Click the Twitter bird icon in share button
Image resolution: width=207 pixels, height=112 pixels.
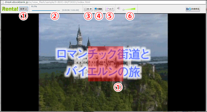[190, 9]
